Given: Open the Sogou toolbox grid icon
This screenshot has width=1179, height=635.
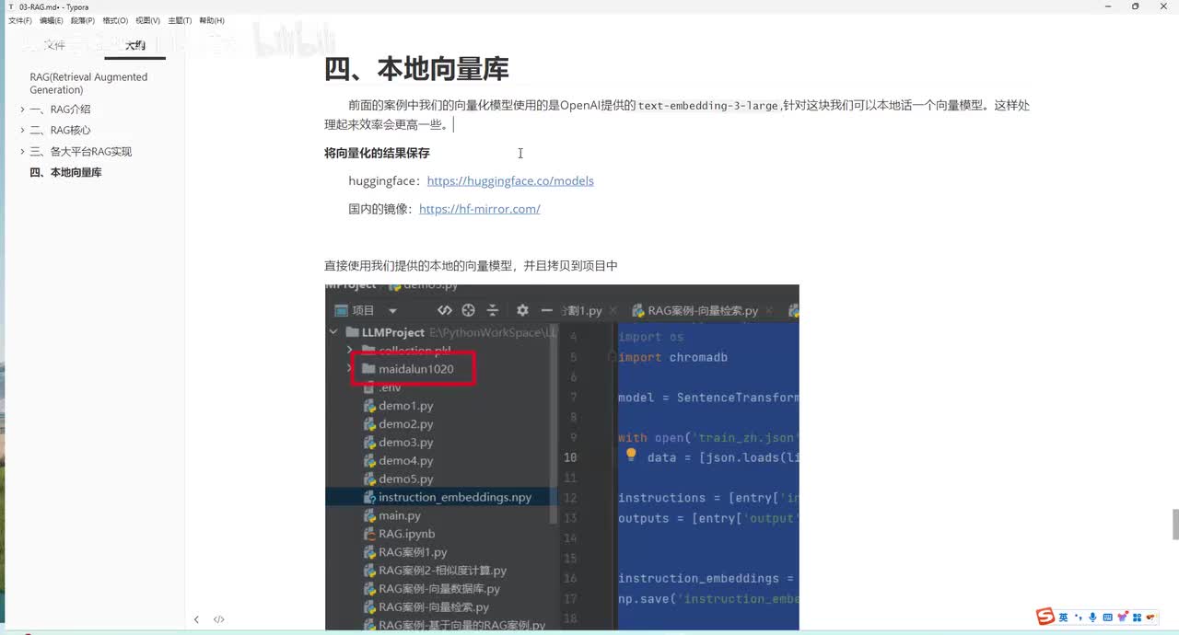Looking at the screenshot, I should 1137,618.
